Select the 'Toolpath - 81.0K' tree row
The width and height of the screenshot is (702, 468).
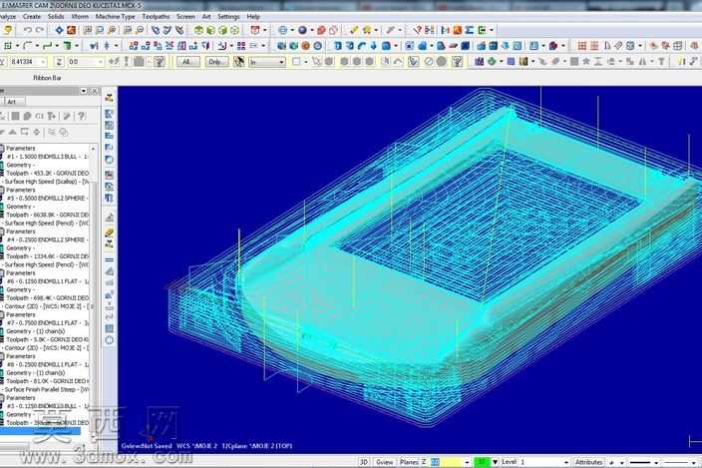[x=46, y=381]
